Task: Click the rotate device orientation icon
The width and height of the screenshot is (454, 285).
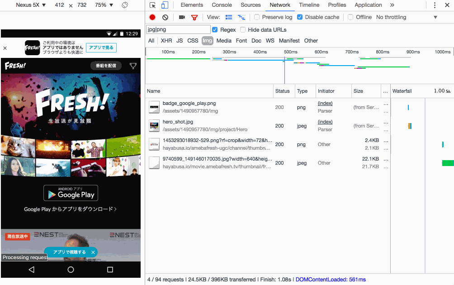Action: 125,5
